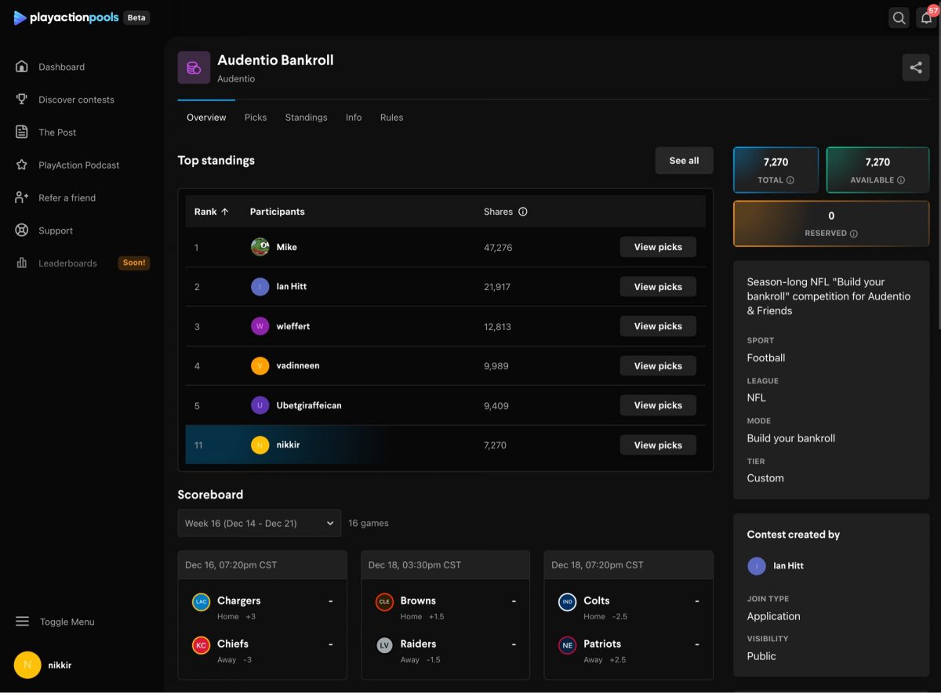Click wleffert's purple avatar
This screenshot has height=693, width=941.
[x=260, y=326]
